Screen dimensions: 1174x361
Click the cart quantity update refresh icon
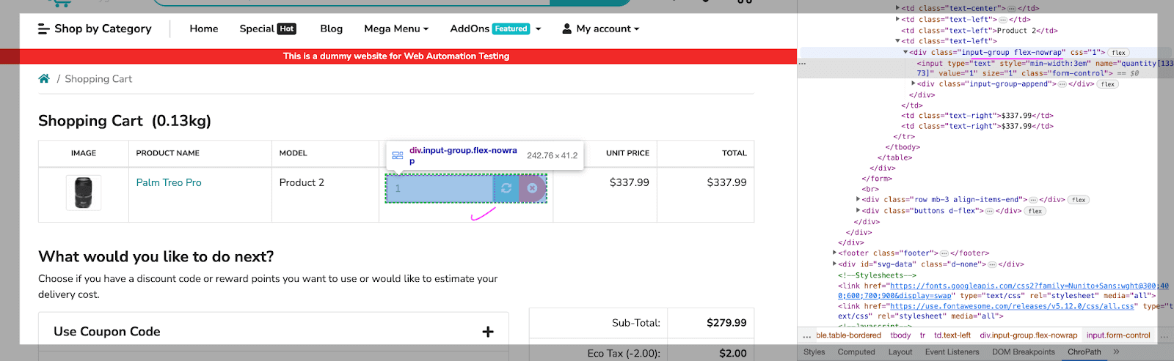click(x=506, y=189)
